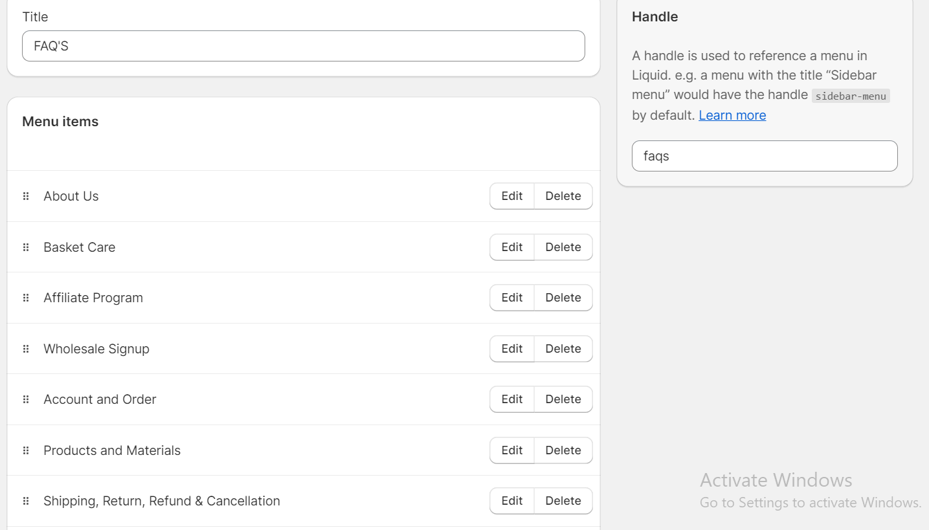This screenshot has width=929, height=530.
Task: Delete the Wholesale Signup menu item
Action: point(563,349)
